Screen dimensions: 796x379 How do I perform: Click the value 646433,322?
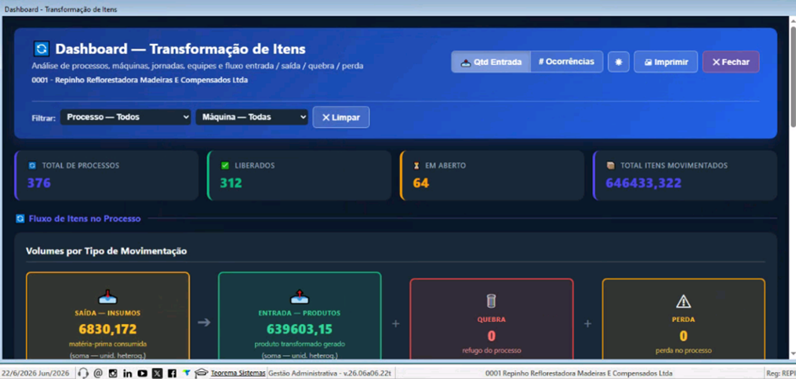pos(644,183)
